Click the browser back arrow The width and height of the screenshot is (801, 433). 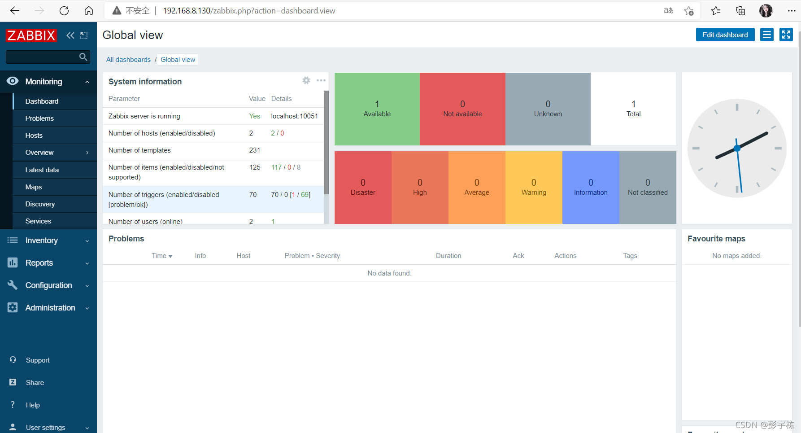15,11
